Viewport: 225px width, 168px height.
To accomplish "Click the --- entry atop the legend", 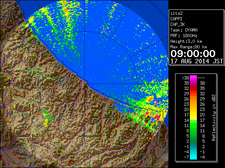I will point(201,78).
